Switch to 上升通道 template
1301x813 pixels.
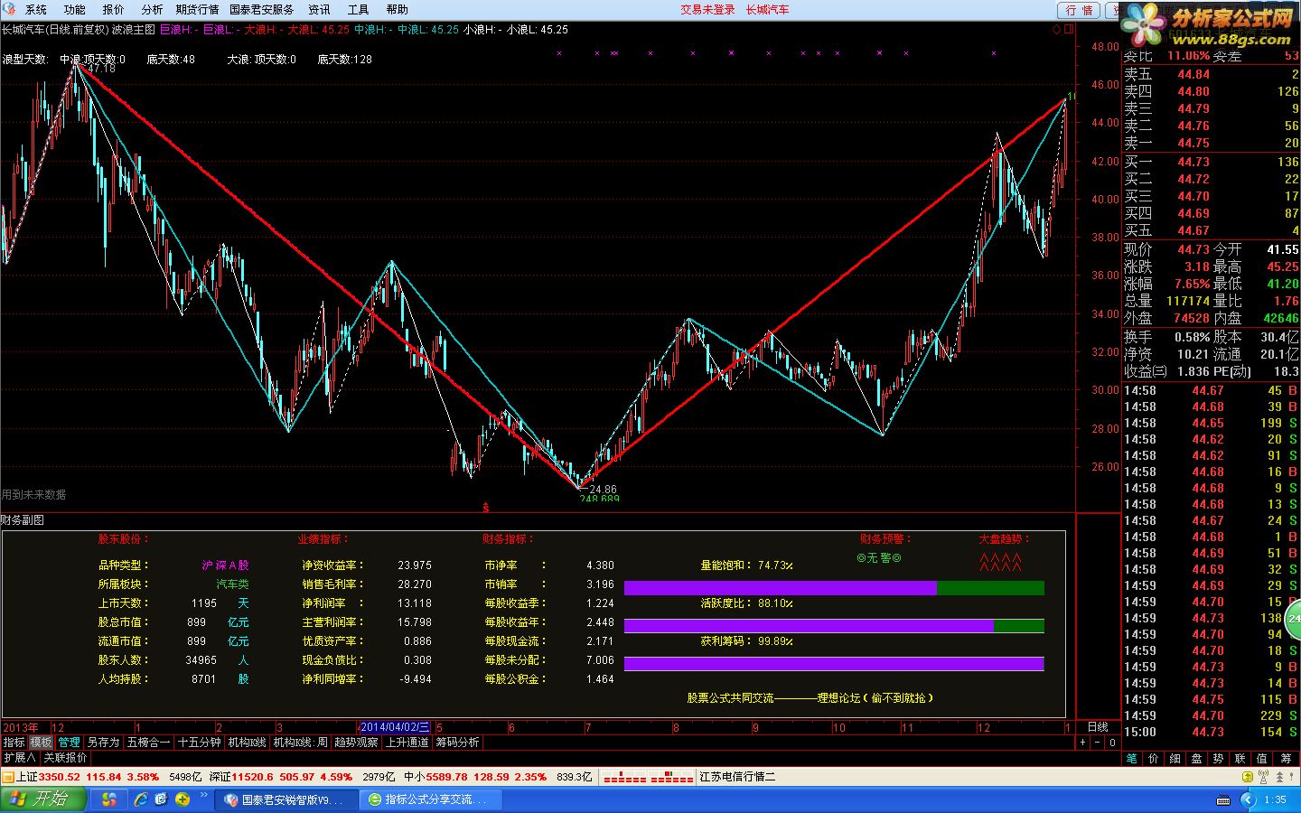coord(407,743)
